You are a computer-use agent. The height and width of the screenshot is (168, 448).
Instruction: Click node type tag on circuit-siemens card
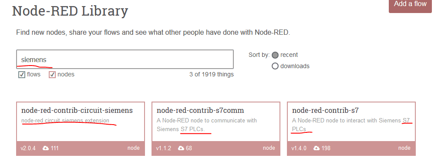pos(133,148)
